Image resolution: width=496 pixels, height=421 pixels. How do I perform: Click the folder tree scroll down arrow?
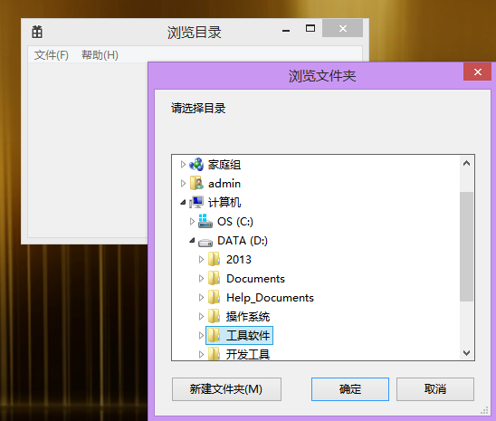466,353
